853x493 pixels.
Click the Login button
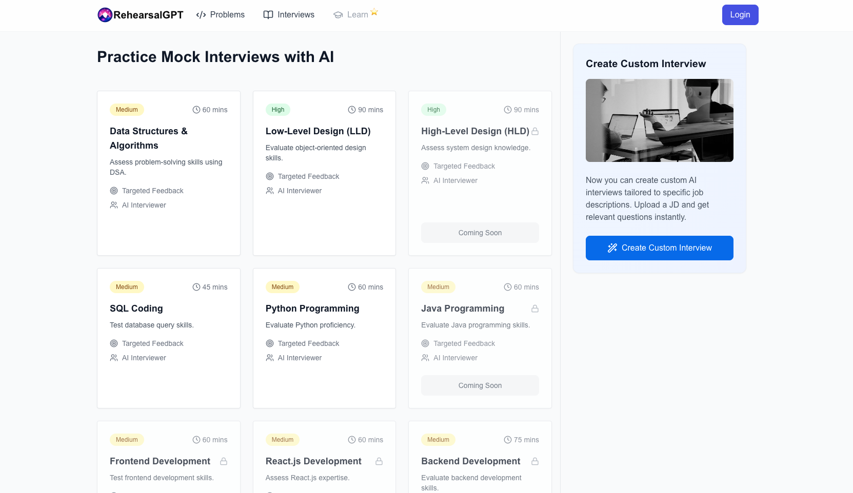pos(740,15)
